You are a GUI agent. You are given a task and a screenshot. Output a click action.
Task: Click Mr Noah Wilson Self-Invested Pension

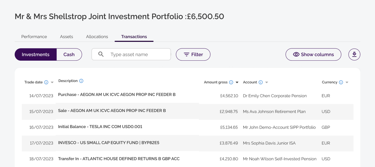coord(280,159)
